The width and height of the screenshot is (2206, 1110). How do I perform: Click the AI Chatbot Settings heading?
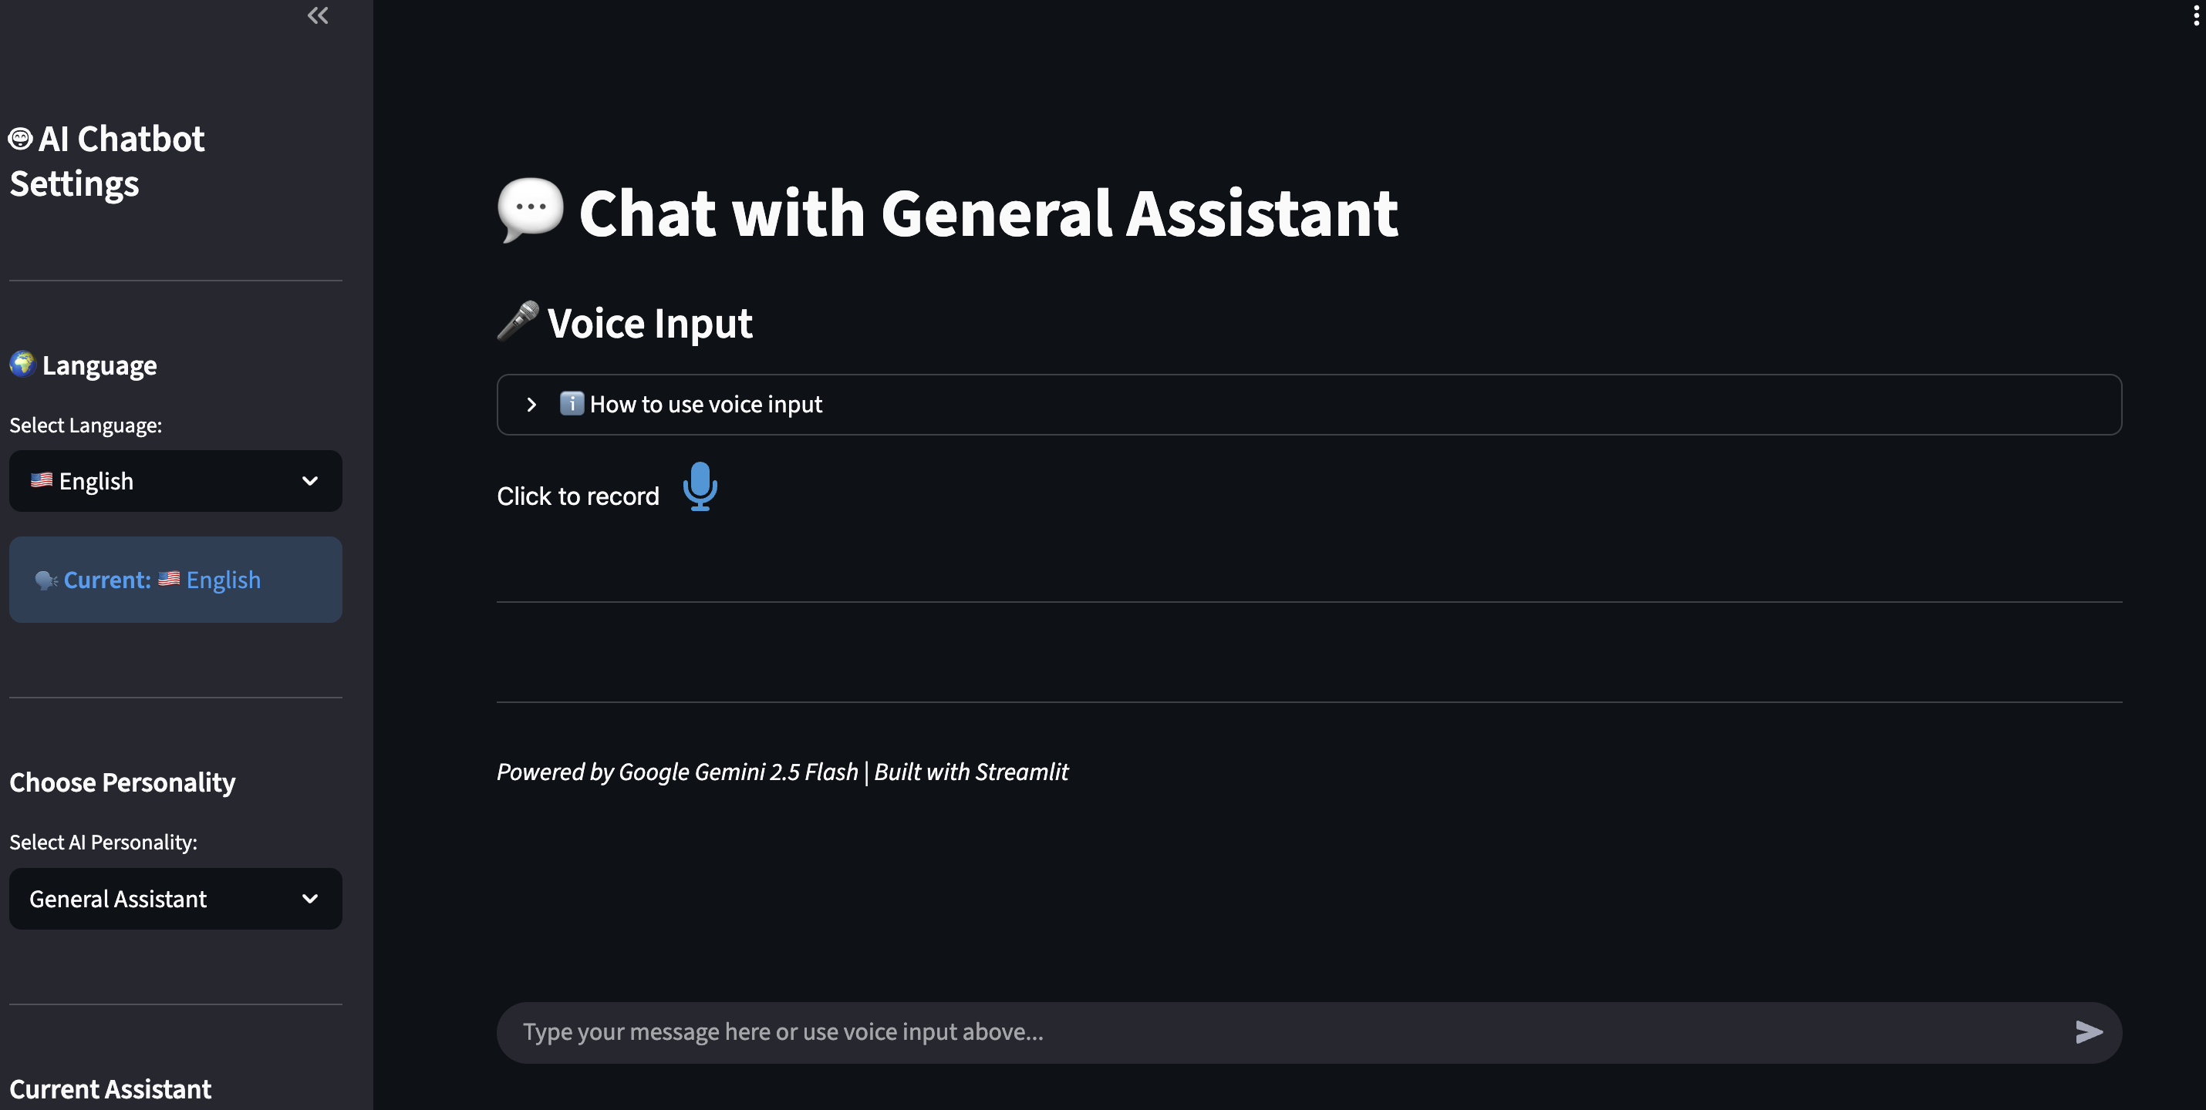106,161
